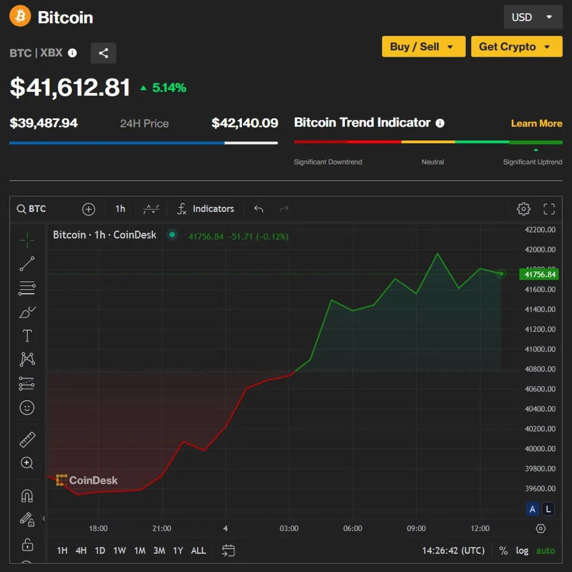
Task: Enter fullscreen chart mode
Action: pos(549,209)
